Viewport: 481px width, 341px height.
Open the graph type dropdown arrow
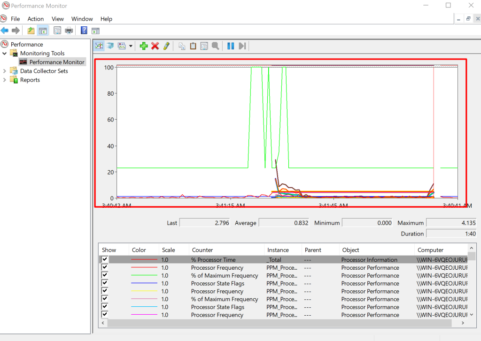pyautogui.click(x=131, y=46)
